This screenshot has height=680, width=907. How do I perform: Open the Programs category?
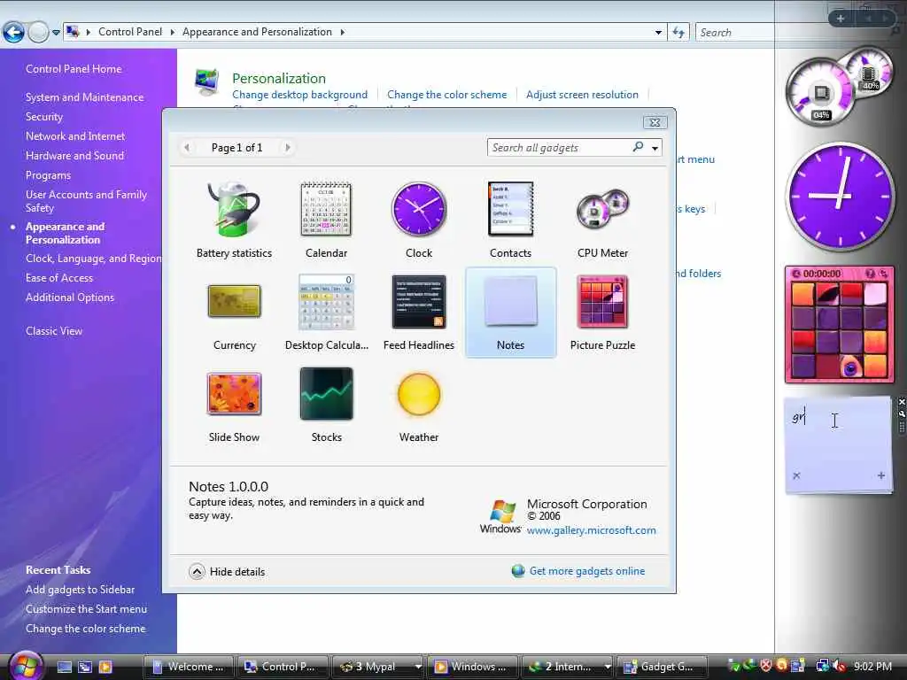coord(48,175)
